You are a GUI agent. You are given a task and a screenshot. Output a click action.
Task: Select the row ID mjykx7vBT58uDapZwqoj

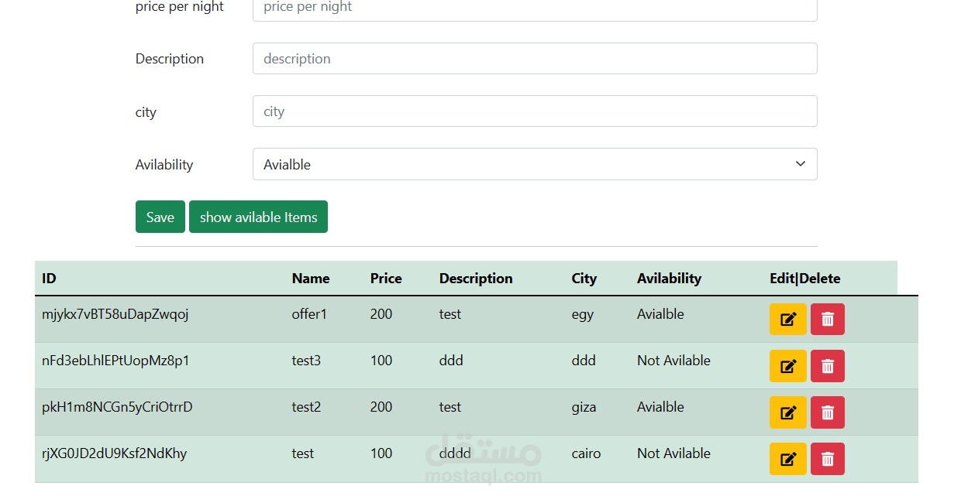[115, 314]
